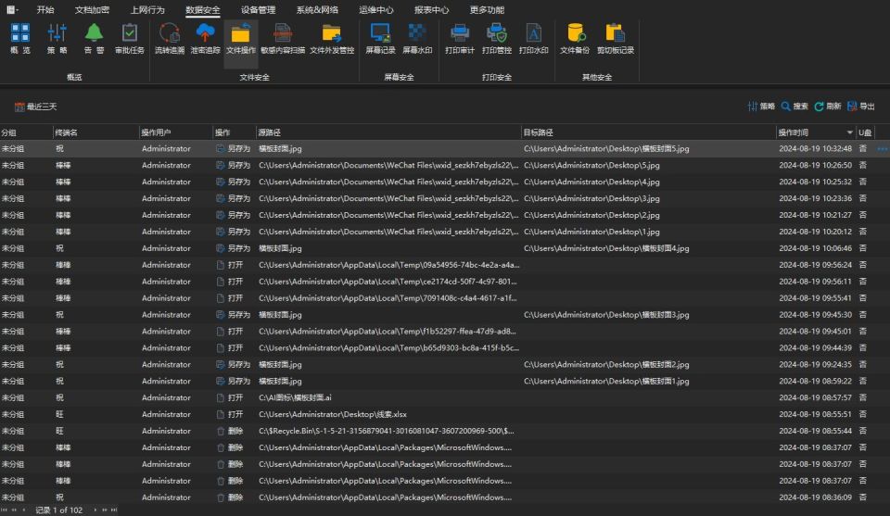The height and width of the screenshot is (516, 890).
Task: Open 屏幕记录 screen recording
Action: point(380,39)
